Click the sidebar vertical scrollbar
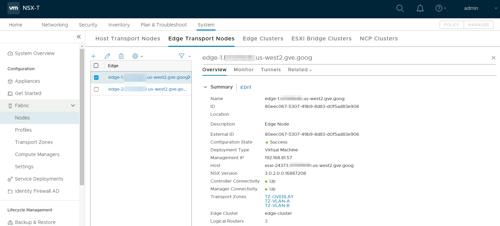Image resolution: width=500 pixels, height=226 pixels. [x=82, y=117]
